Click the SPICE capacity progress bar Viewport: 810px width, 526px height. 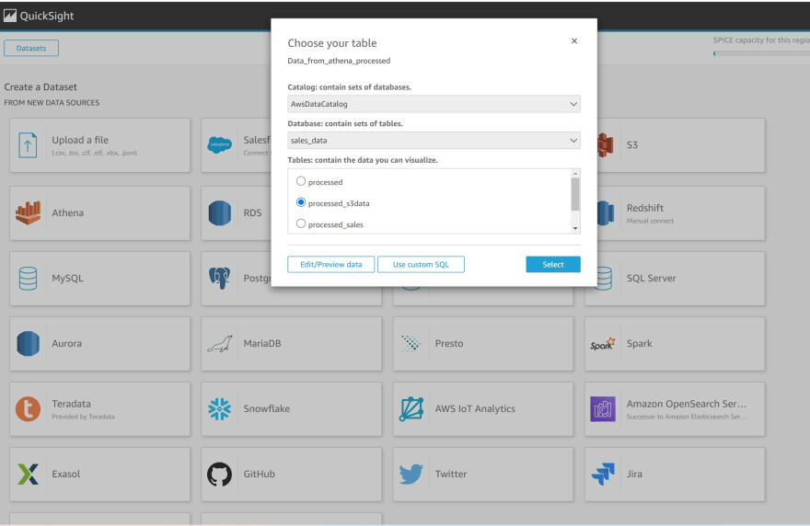pyautogui.click(x=761, y=53)
